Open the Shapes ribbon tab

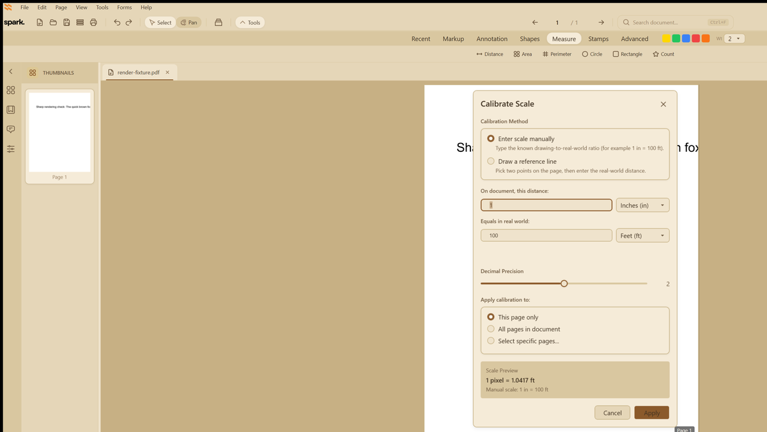(530, 39)
